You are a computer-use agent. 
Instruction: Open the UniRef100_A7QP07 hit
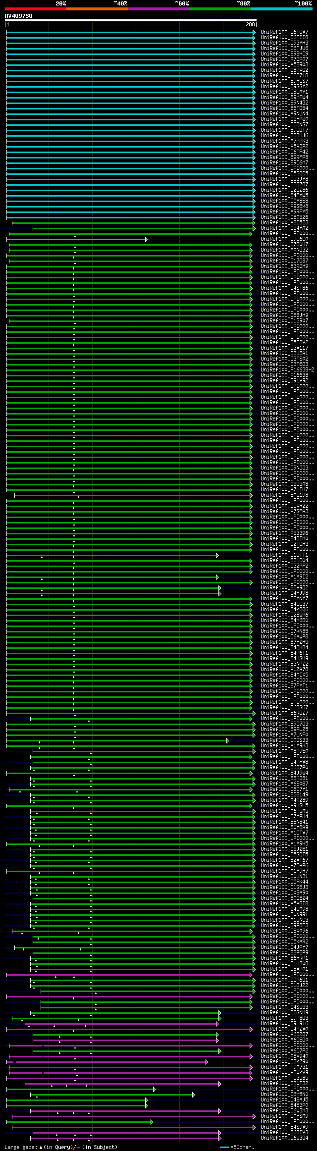point(284,59)
